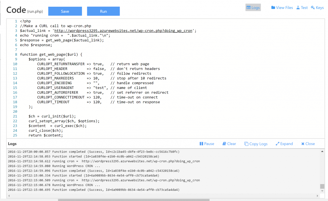Click the Clear logs eraser icon
The width and height of the screenshot is (328, 201).
[x=224, y=144]
